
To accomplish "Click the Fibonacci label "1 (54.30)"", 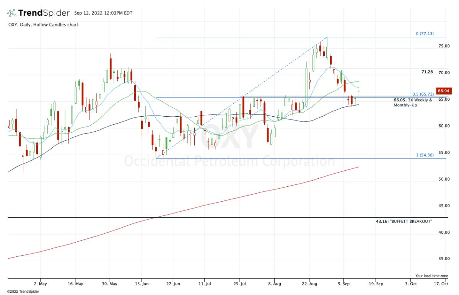I will (425, 155).
